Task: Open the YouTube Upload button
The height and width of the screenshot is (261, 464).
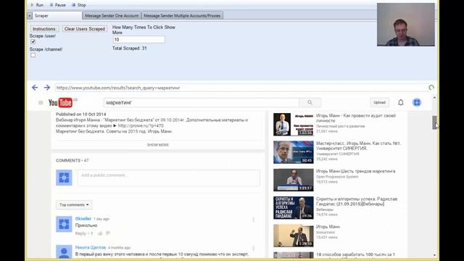Action: [x=379, y=103]
